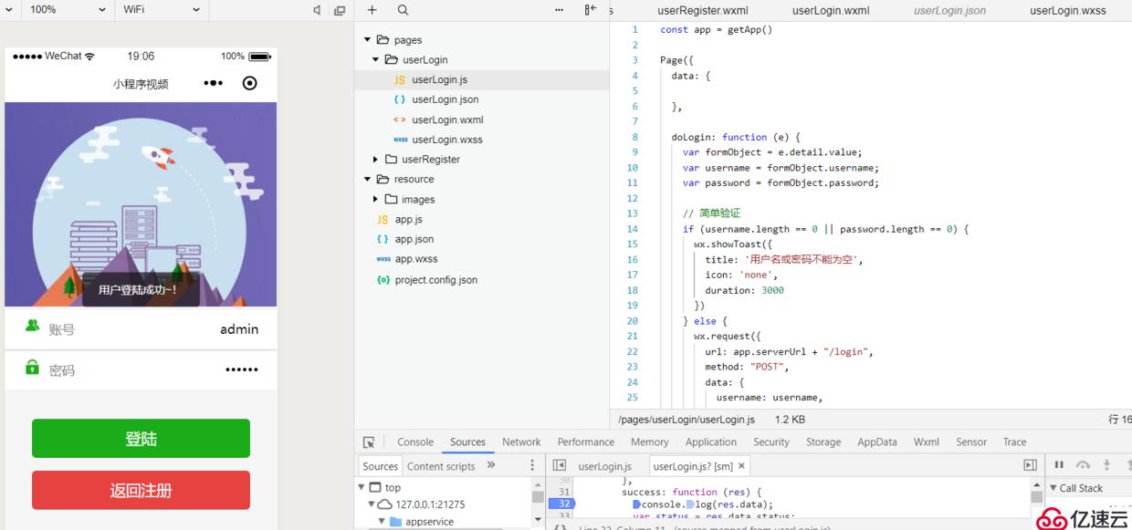Viewport: 1132px width, 530px height.
Task: Mute simulator sound with speaker icon
Action: [x=317, y=10]
